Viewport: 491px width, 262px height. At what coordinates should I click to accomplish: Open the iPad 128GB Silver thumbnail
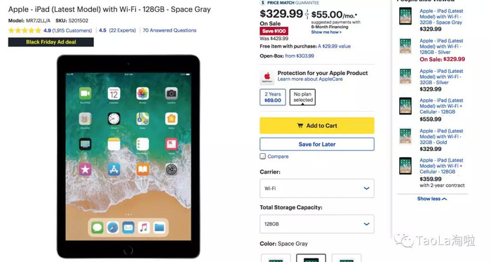click(x=405, y=46)
